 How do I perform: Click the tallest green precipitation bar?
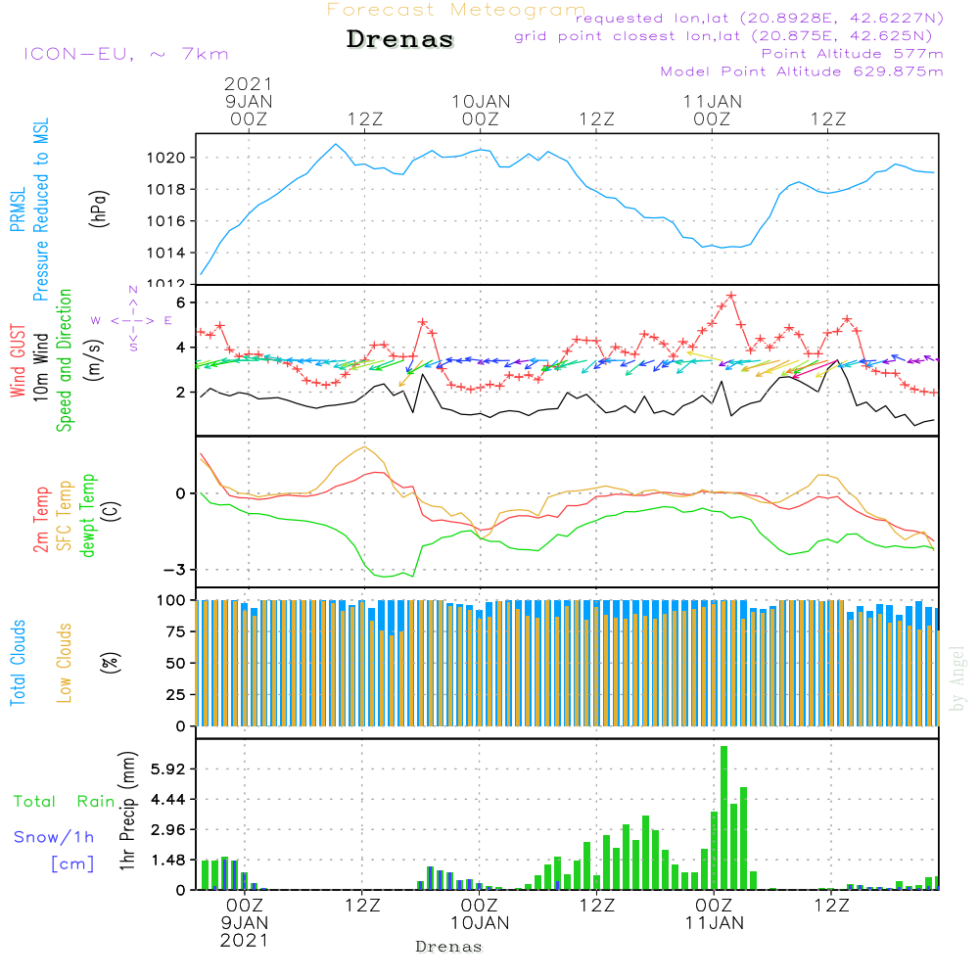(724, 817)
